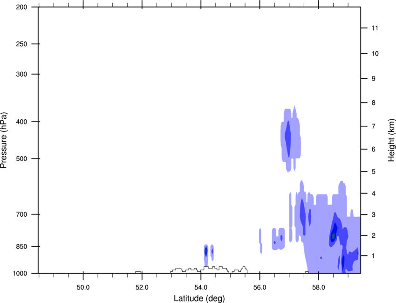Click the 5 km height tick label
This screenshot has width=396, height=303.
(374, 172)
